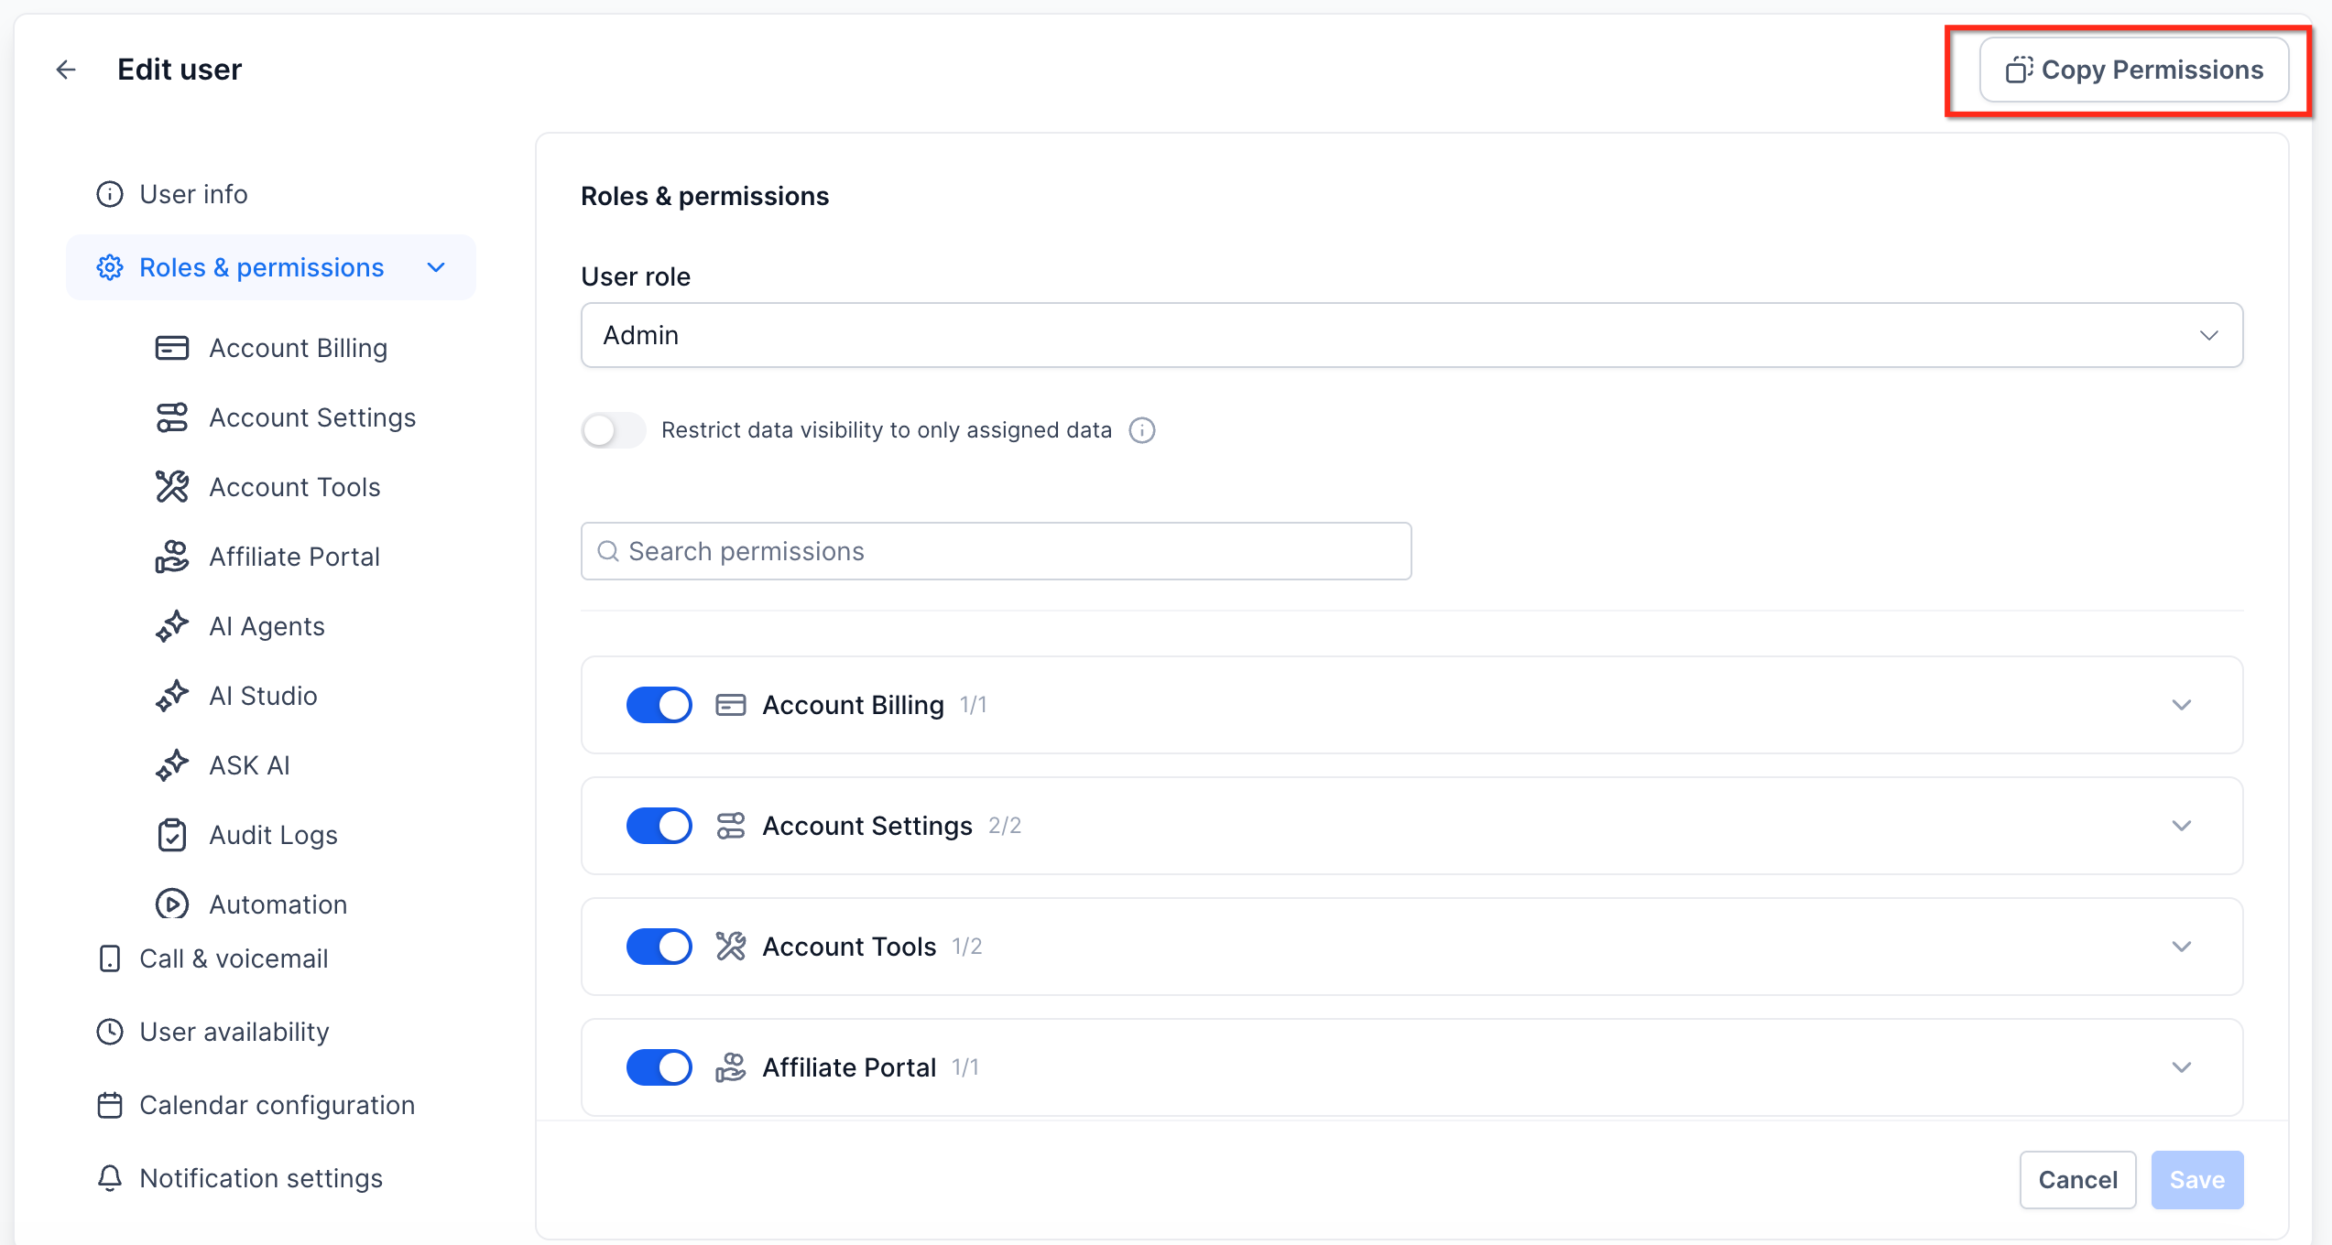Viewport: 2332px width, 1245px height.
Task: Click the Save button
Action: [x=2196, y=1179]
